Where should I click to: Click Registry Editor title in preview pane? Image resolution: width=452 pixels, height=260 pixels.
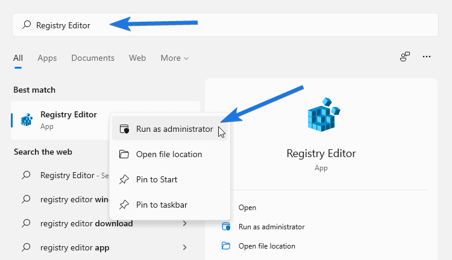321,153
